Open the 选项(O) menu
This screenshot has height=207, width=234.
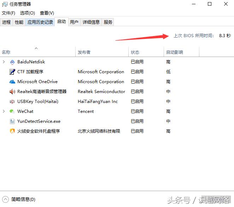pyautogui.click(x=28, y=13)
